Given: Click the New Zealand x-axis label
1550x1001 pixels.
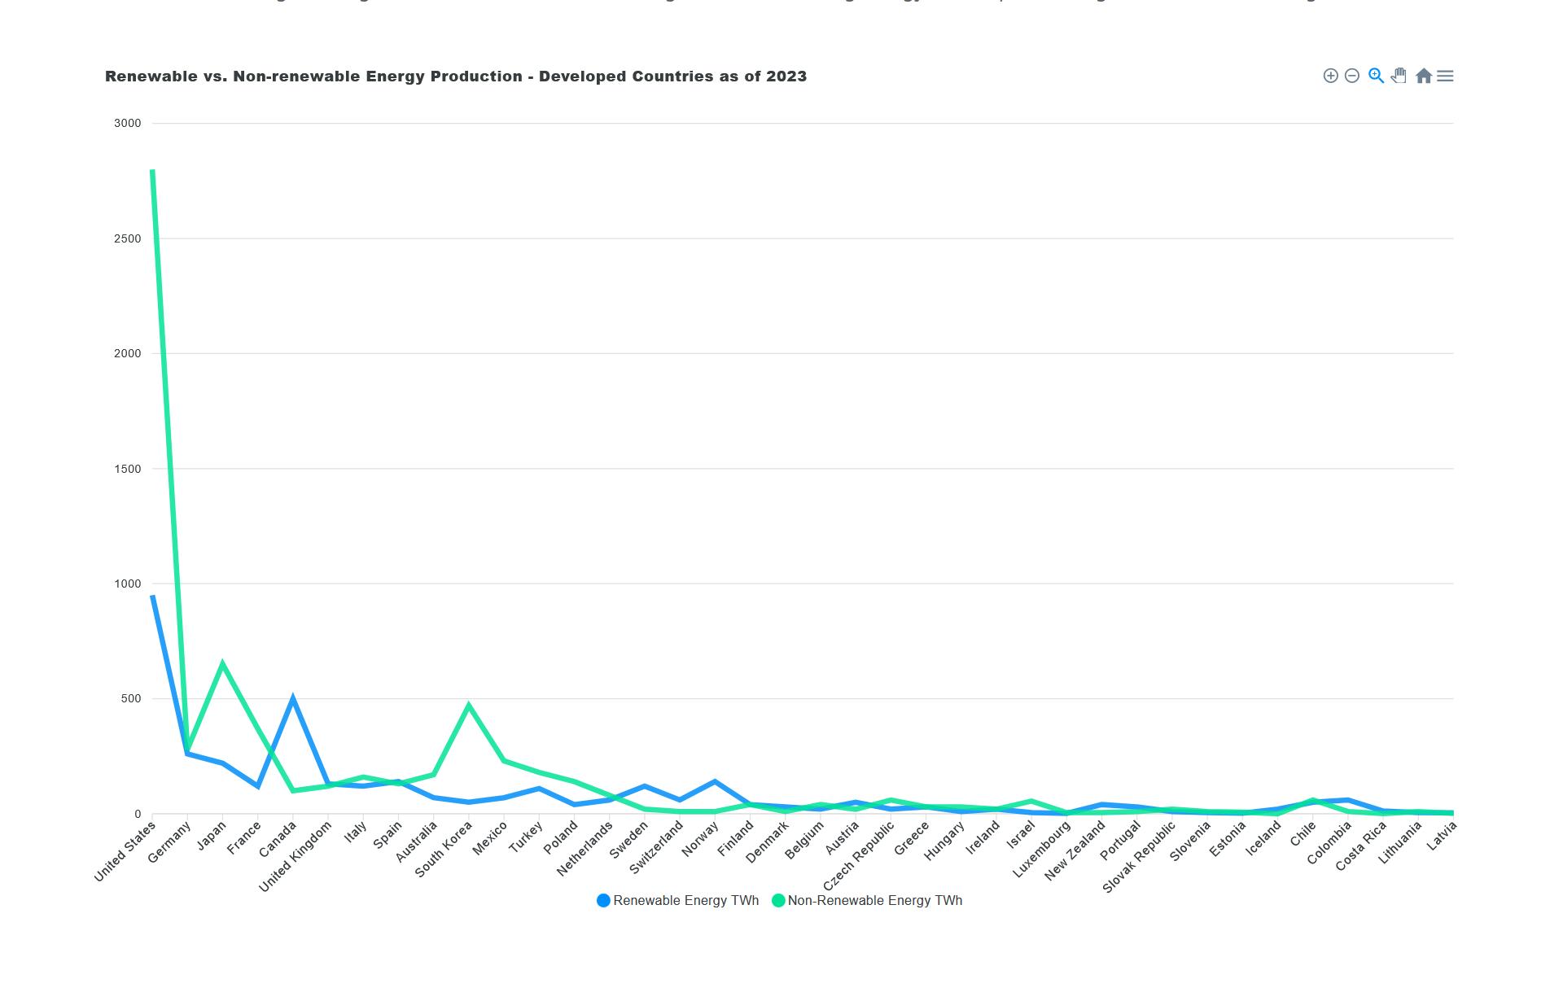Looking at the screenshot, I should (1075, 850).
